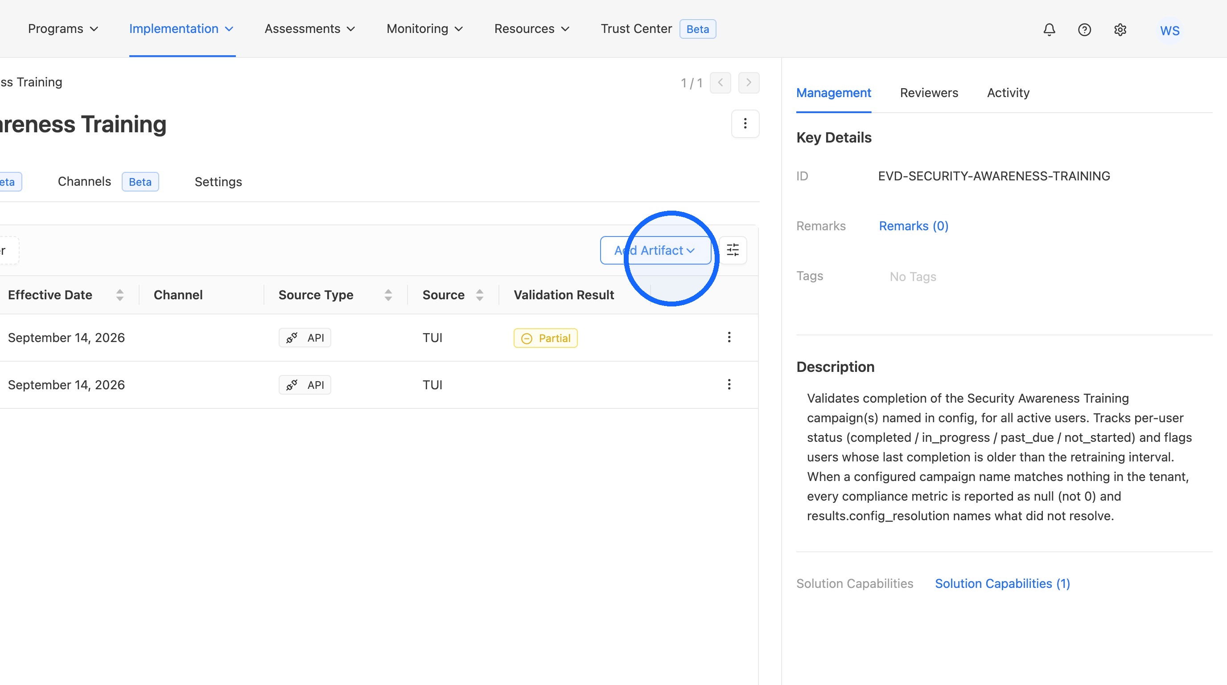Screen dimensions: 1227x685
Task: Open the Remarks (0) link
Action: click(x=913, y=226)
